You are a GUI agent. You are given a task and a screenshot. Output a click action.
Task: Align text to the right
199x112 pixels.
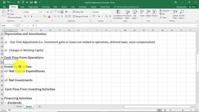tap(62, 16)
